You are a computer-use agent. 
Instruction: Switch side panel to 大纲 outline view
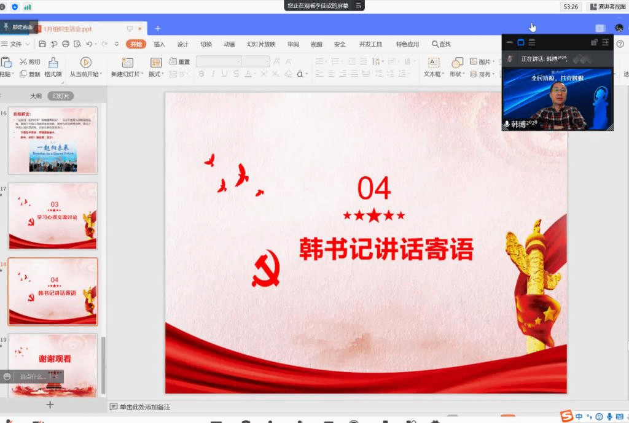(36, 96)
